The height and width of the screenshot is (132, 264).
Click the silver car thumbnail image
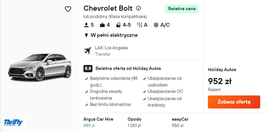(40, 67)
